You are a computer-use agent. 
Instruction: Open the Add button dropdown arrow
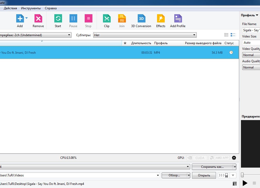pyautogui.click(x=27, y=18)
